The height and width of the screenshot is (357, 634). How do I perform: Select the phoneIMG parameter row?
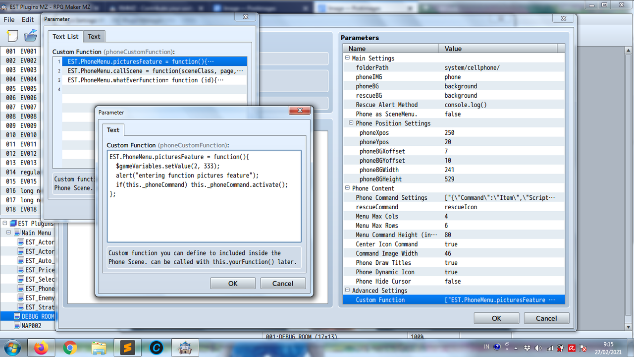[x=454, y=77]
